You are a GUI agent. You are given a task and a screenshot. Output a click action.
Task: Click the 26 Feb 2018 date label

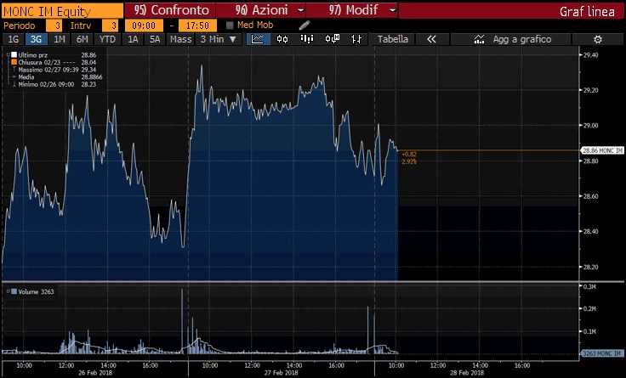click(95, 373)
